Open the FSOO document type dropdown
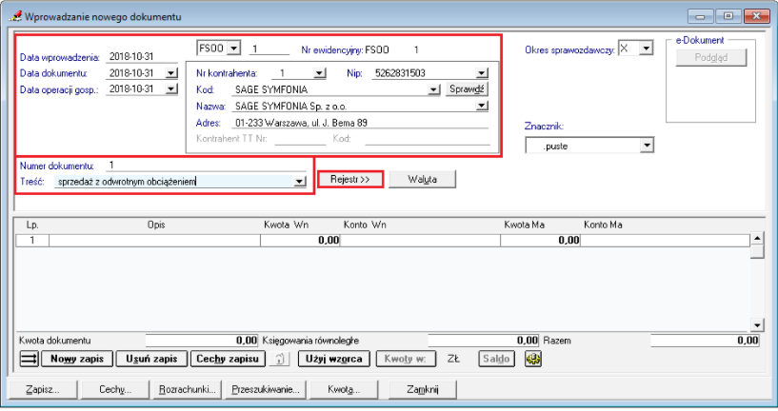This screenshot has width=778, height=411. pyautogui.click(x=233, y=49)
